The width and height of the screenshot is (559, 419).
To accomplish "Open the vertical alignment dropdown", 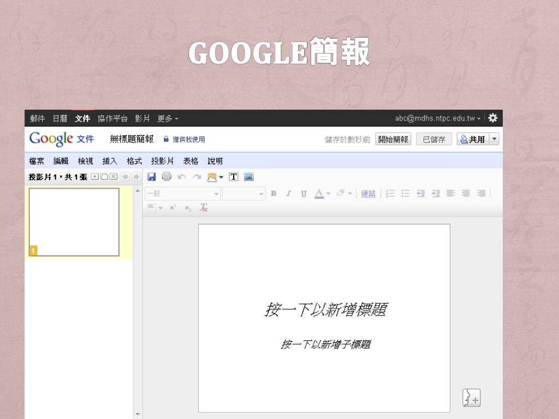I will (154, 207).
